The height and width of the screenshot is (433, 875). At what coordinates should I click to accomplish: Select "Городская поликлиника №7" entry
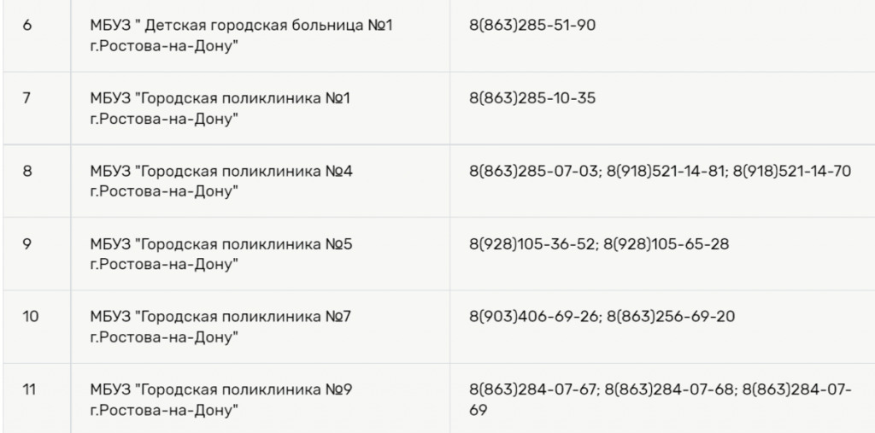(221, 326)
